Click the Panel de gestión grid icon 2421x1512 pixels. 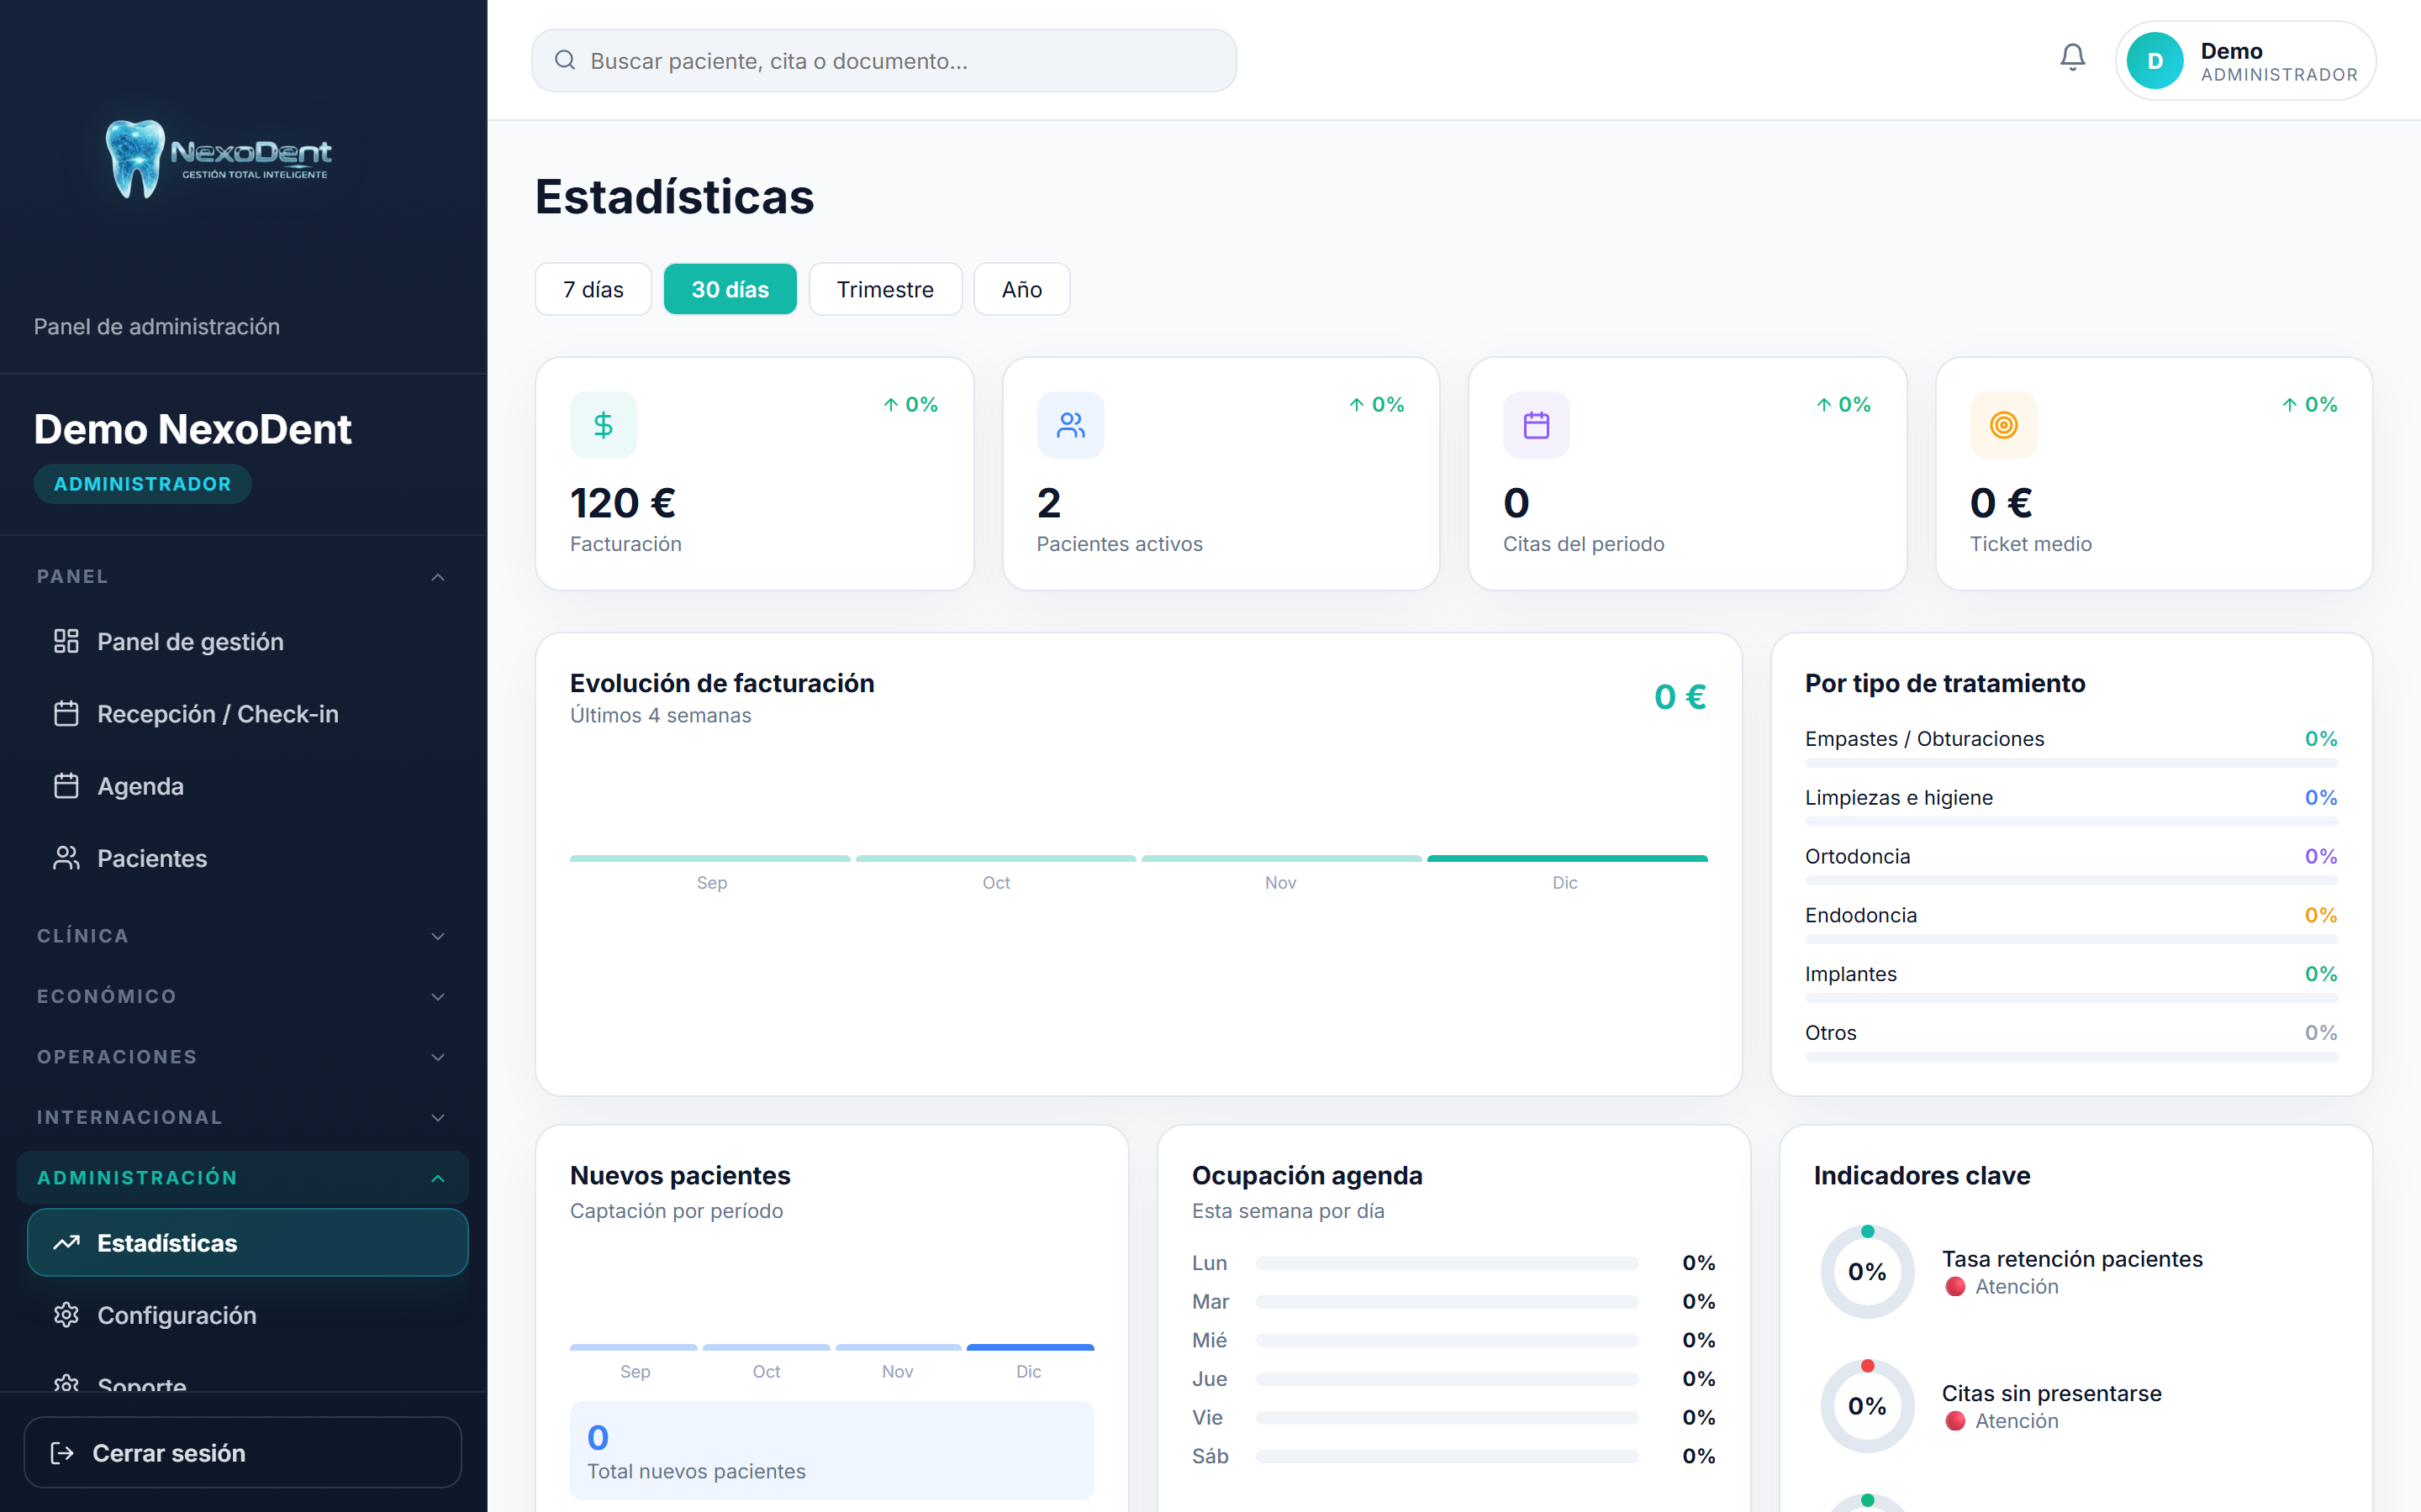[x=66, y=641]
